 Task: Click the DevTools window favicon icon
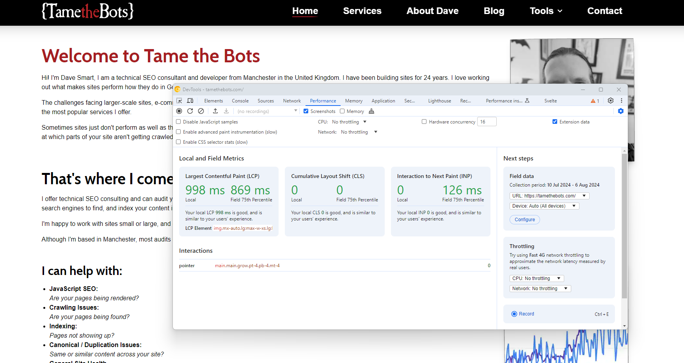[x=178, y=89]
